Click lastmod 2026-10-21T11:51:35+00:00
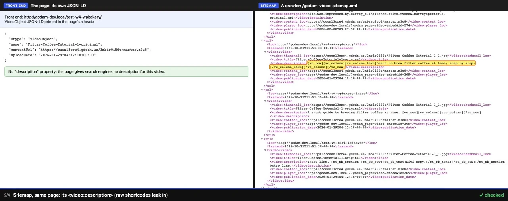The height and width of the screenshot is (201, 508). pos(310,97)
